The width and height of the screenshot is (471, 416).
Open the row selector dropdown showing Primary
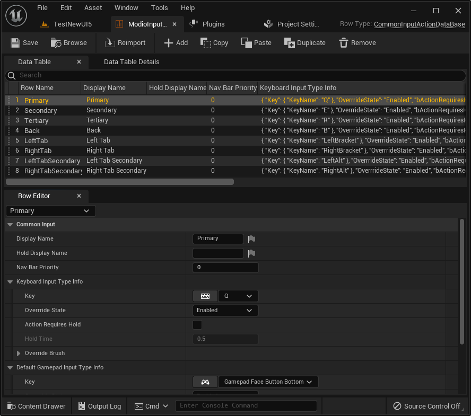coord(51,211)
